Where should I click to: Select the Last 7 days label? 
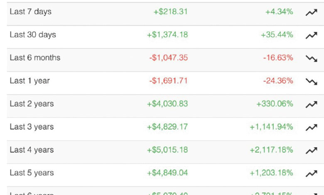(x=31, y=12)
